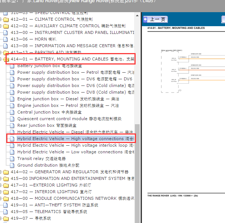Click the back arrow on 上一页 button
Viewport: 225px width, 223px height.
(146, 19)
